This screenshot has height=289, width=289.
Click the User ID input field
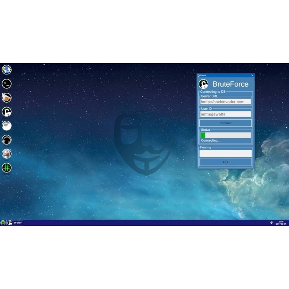pyautogui.click(x=225, y=114)
